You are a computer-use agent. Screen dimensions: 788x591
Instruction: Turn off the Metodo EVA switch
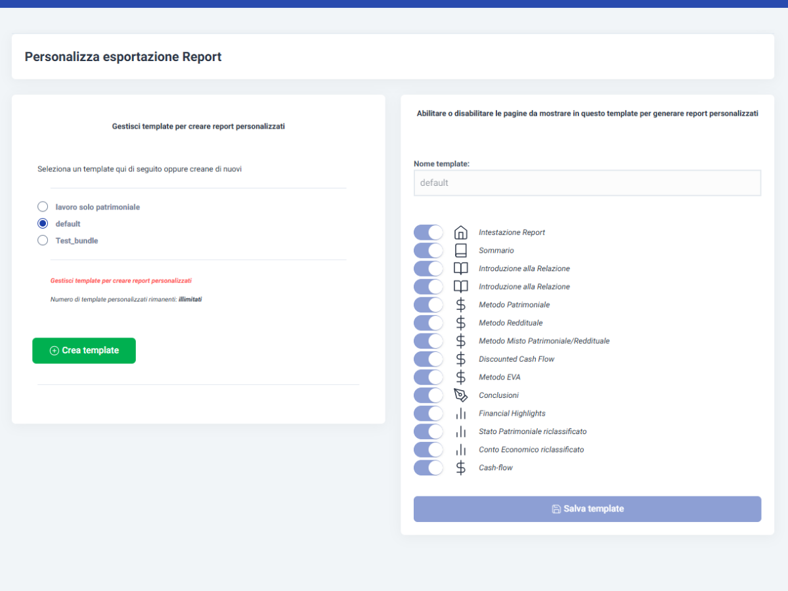click(429, 377)
